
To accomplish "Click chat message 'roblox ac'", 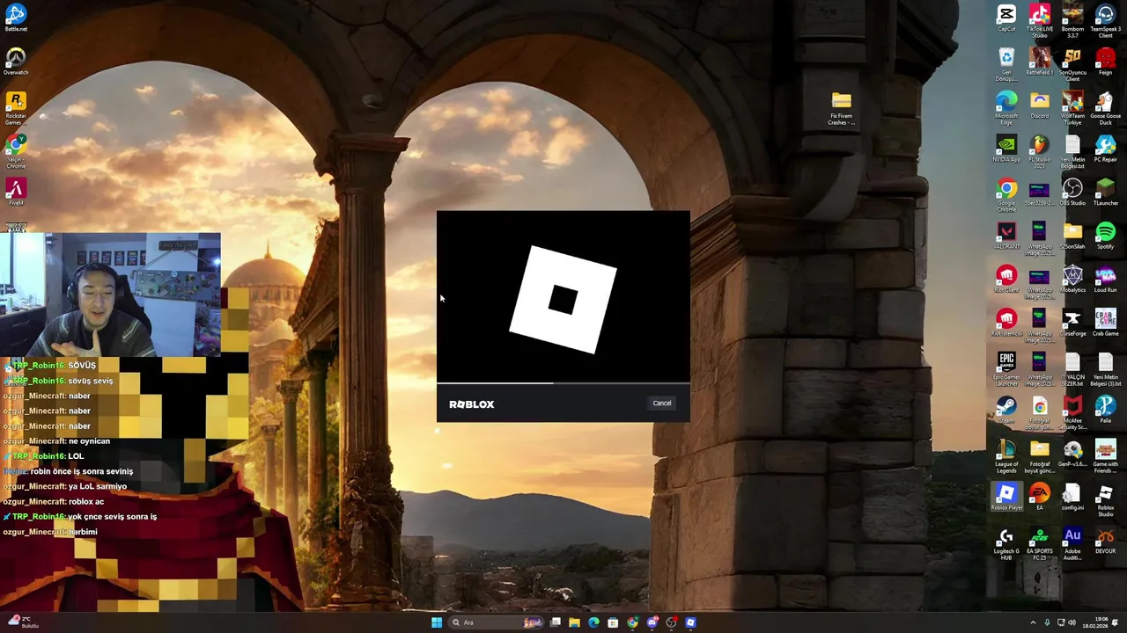I will pos(86,501).
